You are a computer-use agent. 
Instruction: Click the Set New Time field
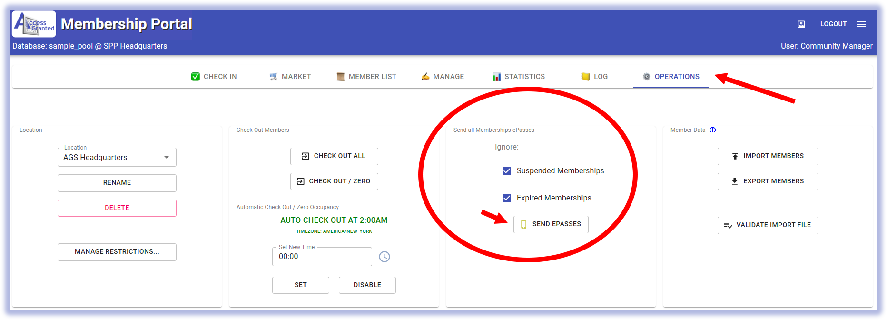click(322, 257)
